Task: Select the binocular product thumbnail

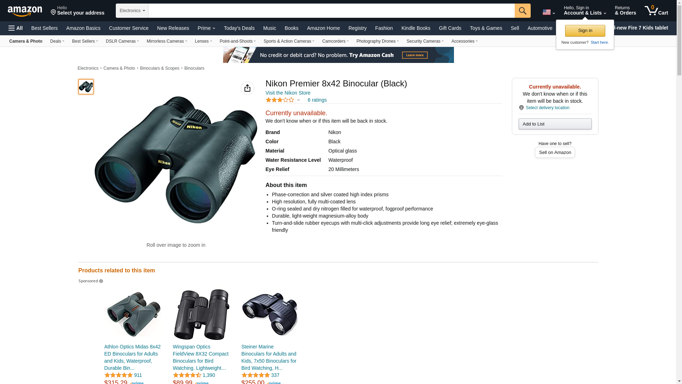Action: (86, 87)
